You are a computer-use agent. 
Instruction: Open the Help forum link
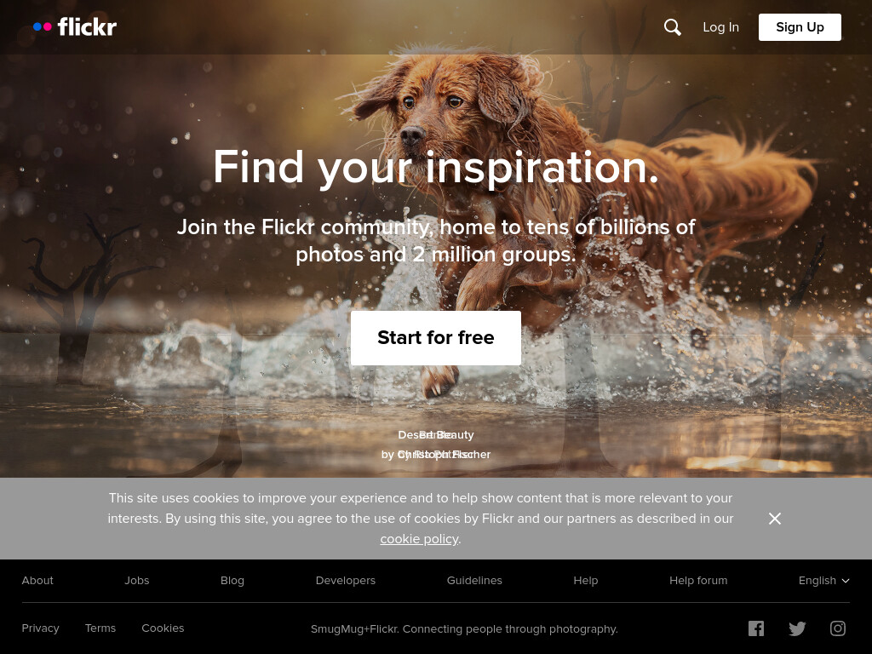(698, 581)
